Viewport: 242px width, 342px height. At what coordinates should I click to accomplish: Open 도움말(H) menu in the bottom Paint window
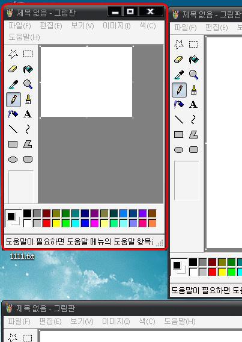click(180, 322)
